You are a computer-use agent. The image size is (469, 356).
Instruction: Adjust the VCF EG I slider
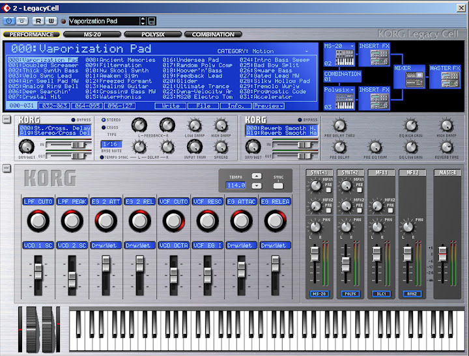(207, 275)
